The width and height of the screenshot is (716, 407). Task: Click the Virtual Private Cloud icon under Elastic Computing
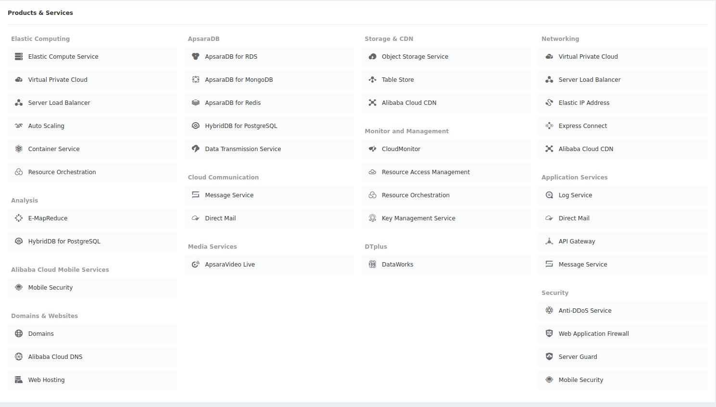(x=19, y=80)
